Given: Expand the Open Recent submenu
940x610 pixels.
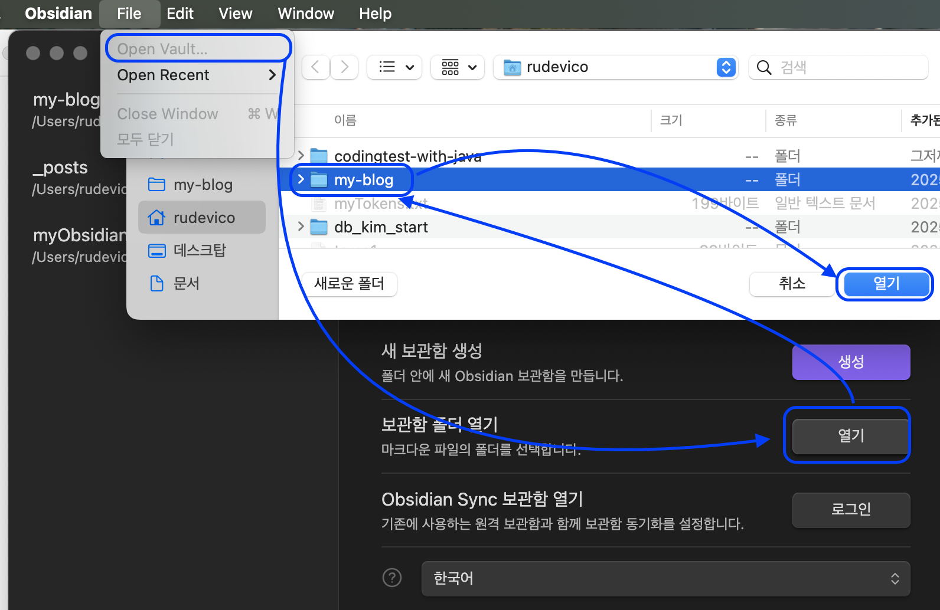Looking at the screenshot, I should (x=197, y=75).
